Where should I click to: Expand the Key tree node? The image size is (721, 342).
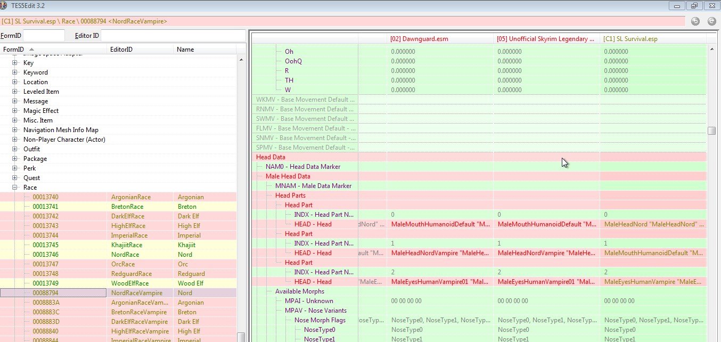click(15, 63)
